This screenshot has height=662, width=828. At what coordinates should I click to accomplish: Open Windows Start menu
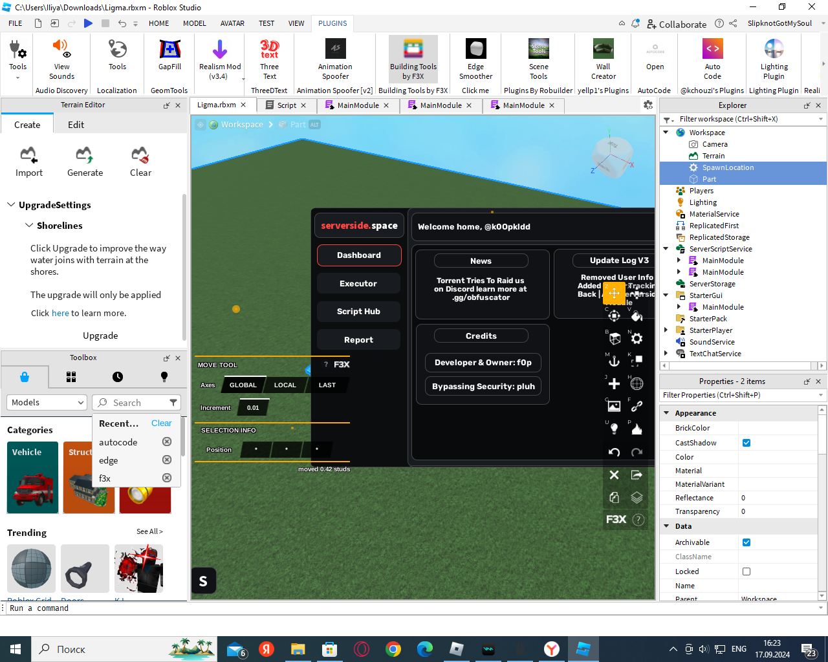[x=16, y=649]
